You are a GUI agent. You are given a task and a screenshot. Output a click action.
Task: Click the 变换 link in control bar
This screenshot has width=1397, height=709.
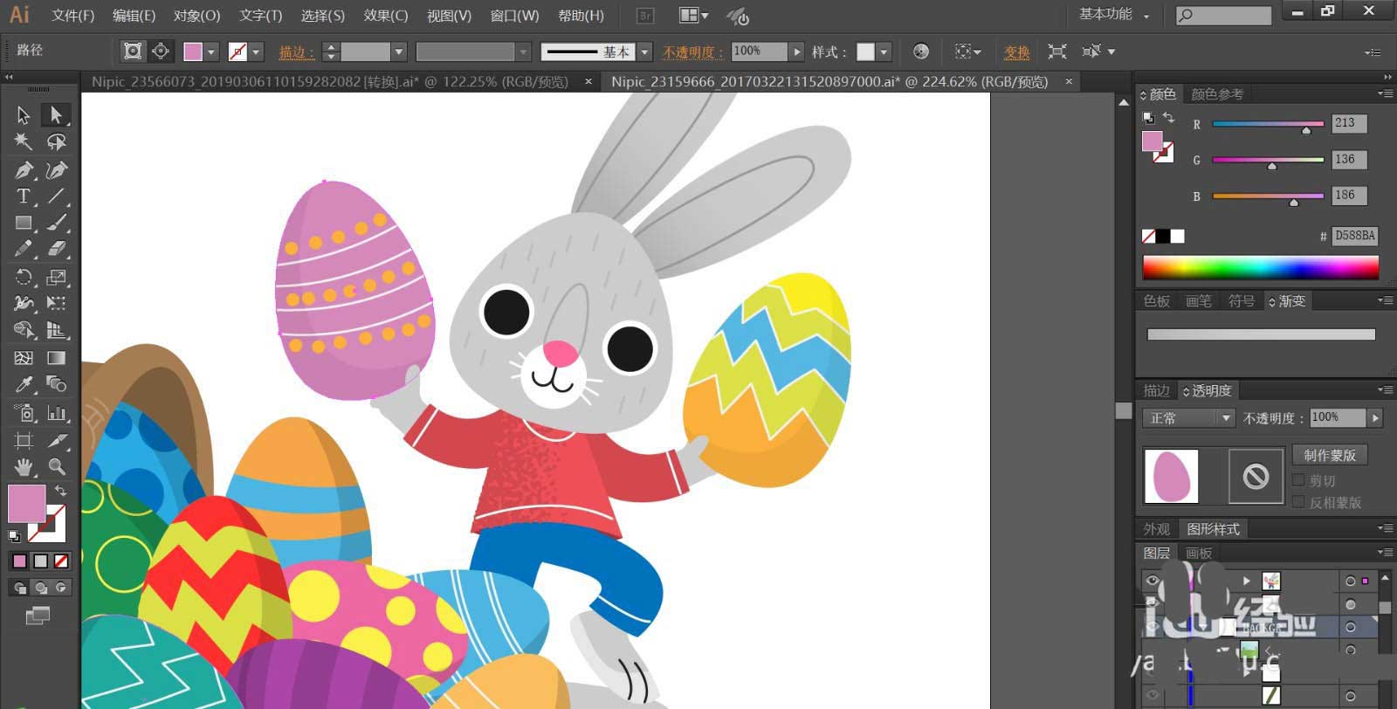1016,52
